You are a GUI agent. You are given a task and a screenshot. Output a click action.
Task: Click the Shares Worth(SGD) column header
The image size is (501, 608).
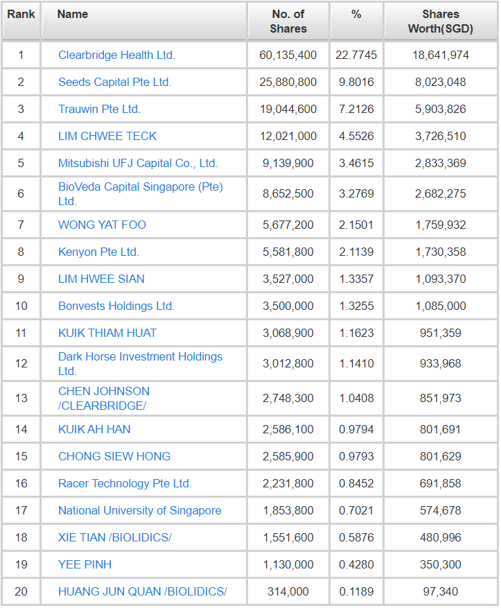point(441,21)
